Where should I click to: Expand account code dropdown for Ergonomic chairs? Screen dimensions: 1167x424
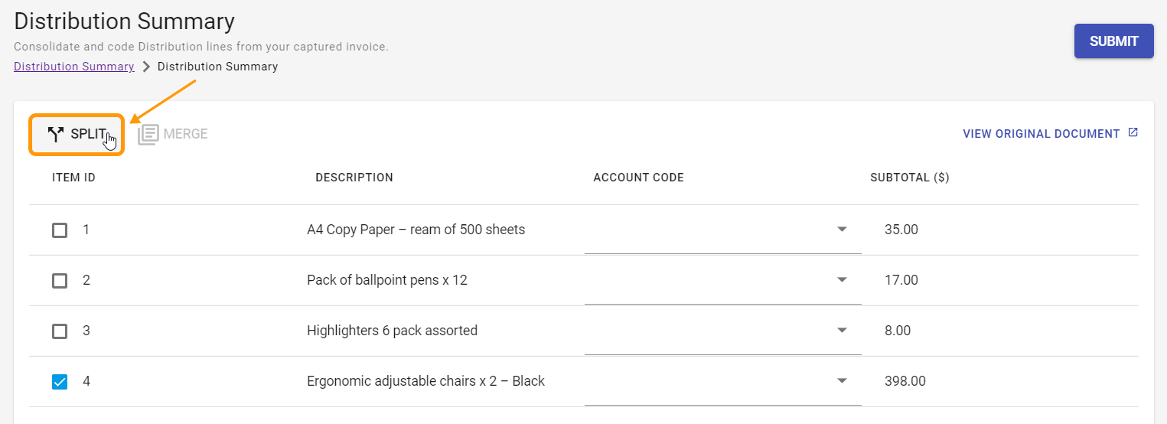(x=842, y=381)
